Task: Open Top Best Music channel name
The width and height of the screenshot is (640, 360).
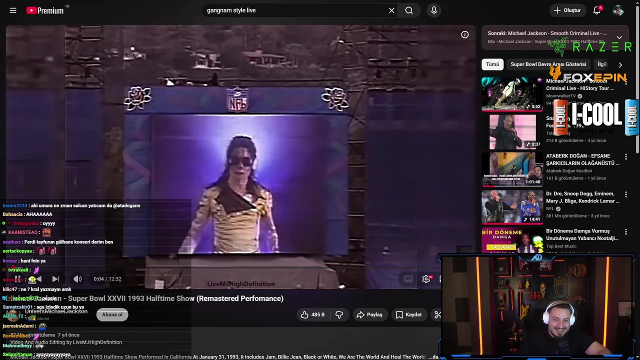Action: [561, 246]
